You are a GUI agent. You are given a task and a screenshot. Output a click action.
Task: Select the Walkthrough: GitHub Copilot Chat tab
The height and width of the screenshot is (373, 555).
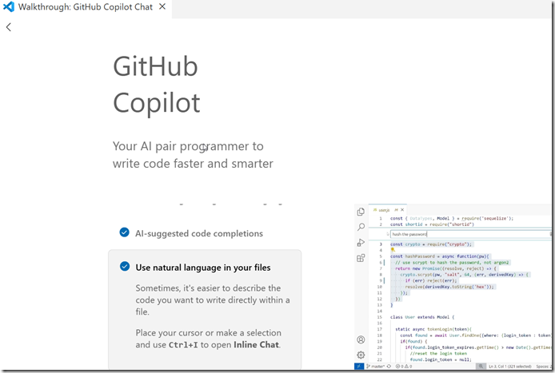[86, 7]
